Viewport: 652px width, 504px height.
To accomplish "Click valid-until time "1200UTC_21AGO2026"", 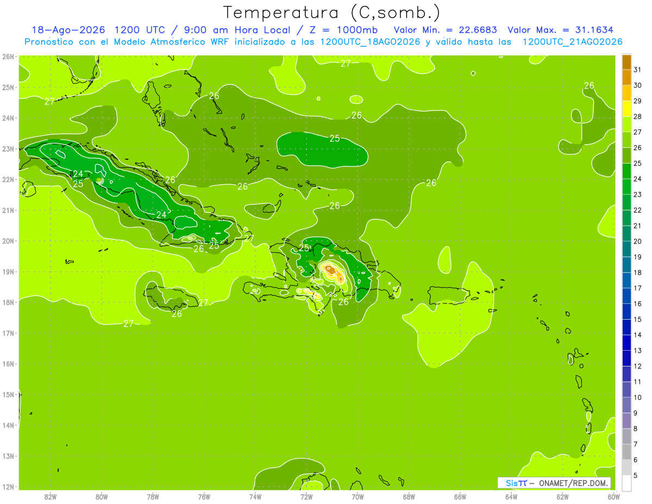I will [572, 41].
